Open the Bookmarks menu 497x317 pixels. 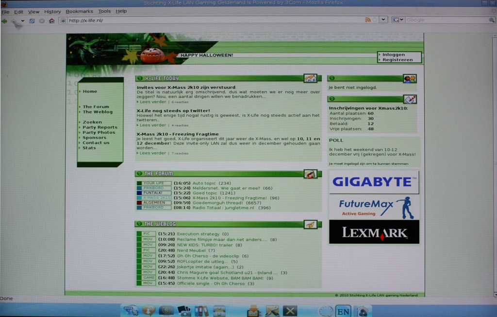click(x=79, y=12)
